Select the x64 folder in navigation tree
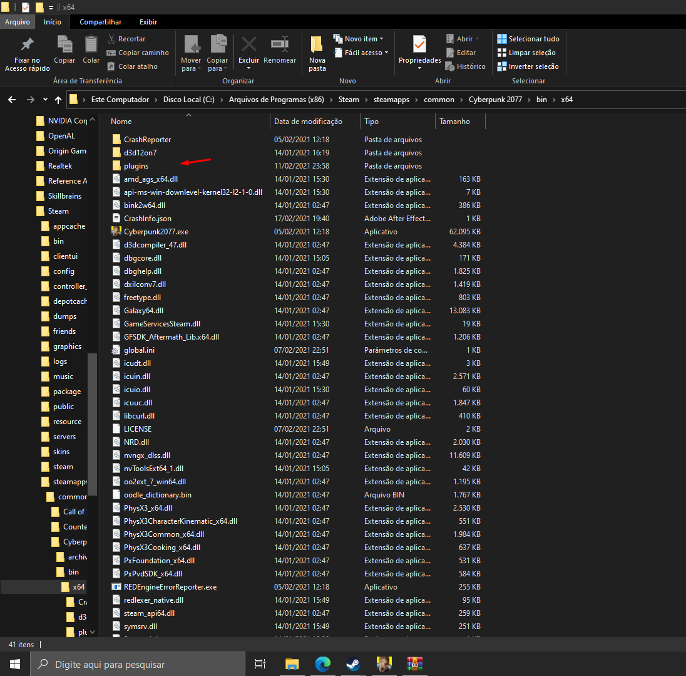Viewport: 686px width, 676px height. [x=78, y=587]
